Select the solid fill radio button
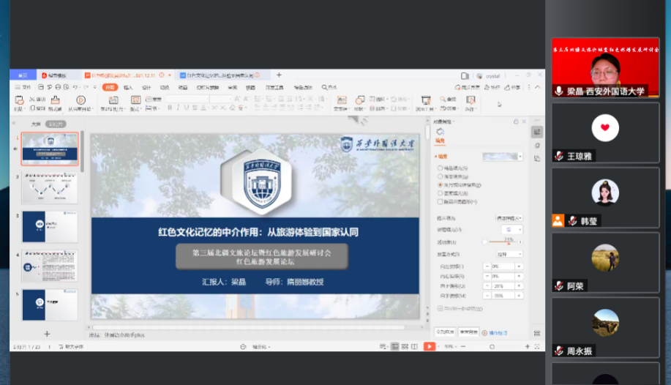This screenshot has width=671, height=385. pos(440,168)
